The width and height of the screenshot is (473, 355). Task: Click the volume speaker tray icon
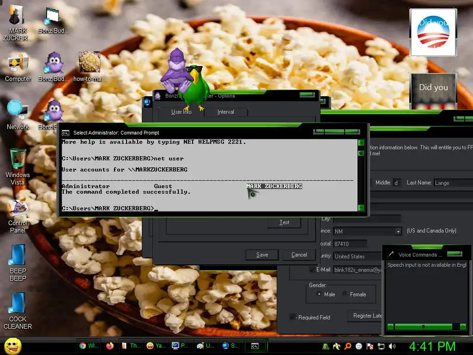click(392, 346)
